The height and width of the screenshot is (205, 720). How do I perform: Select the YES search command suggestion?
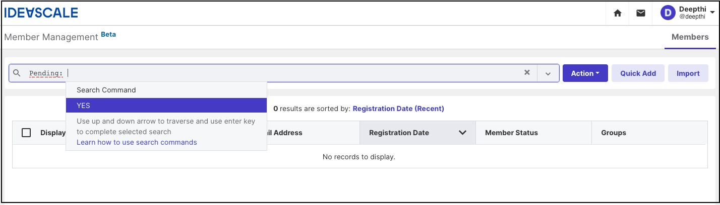click(166, 106)
